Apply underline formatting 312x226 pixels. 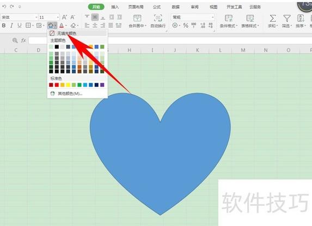(x=19, y=26)
